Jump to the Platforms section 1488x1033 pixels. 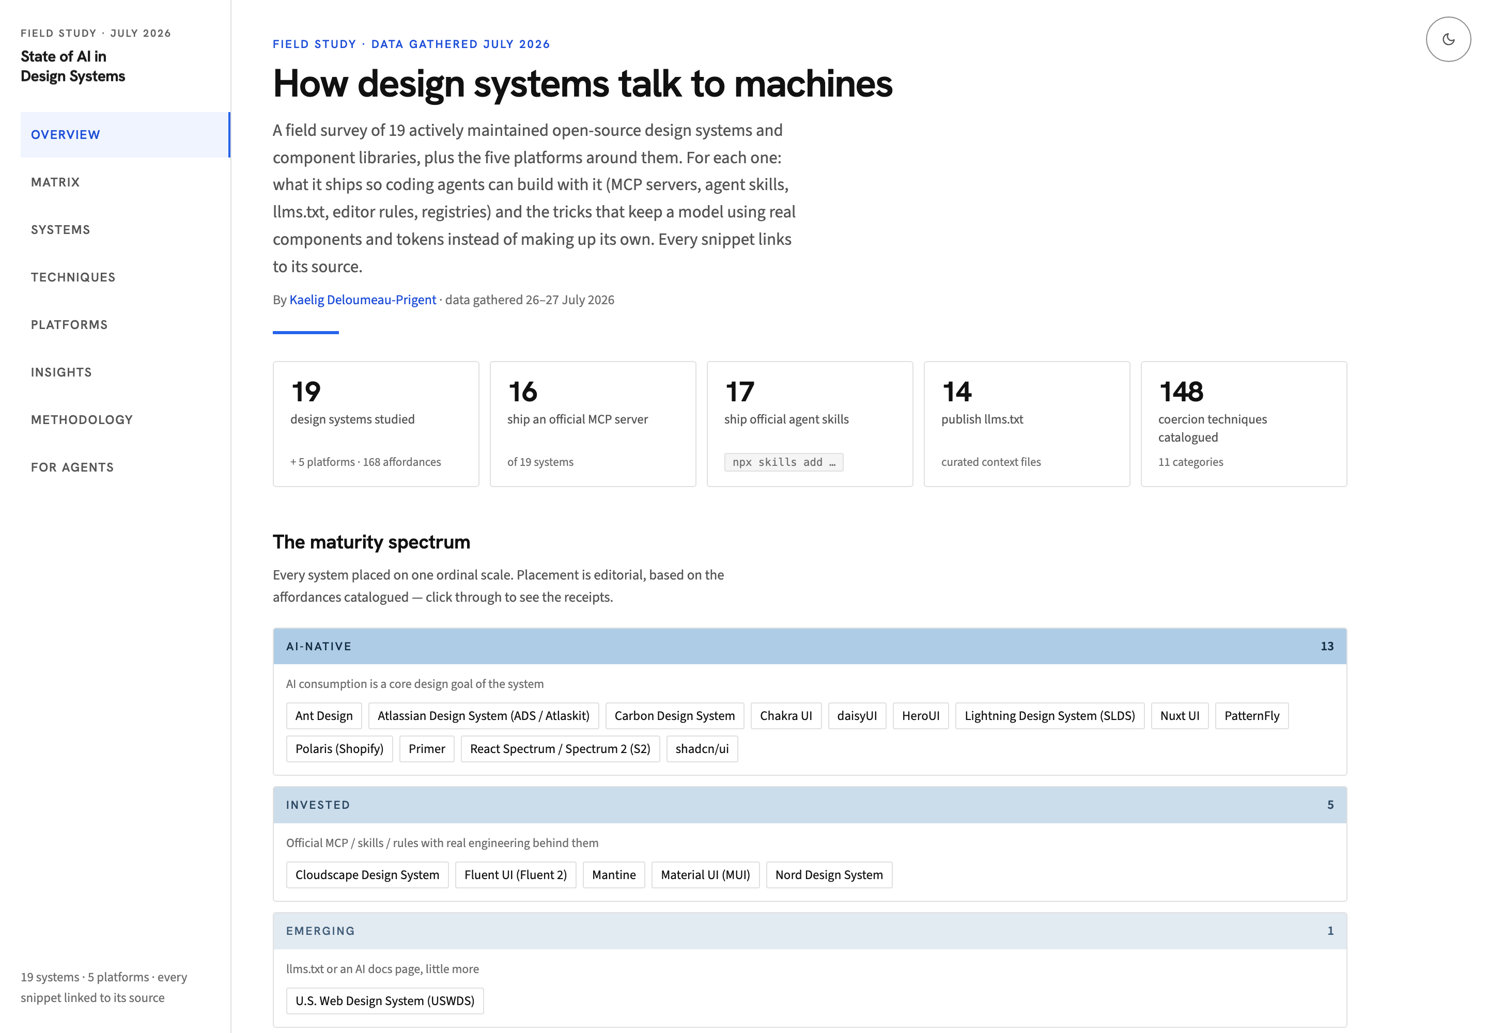click(126, 325)
